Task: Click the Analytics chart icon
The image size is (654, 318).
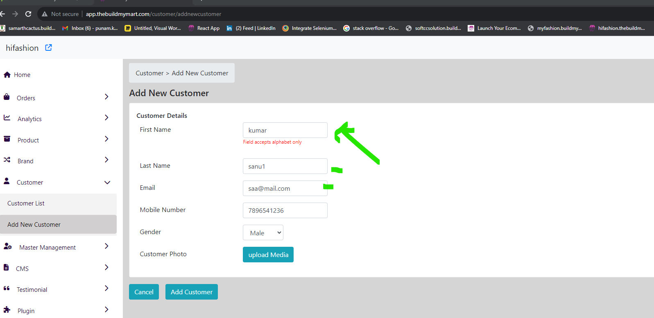Action: [x=7, y=118]
